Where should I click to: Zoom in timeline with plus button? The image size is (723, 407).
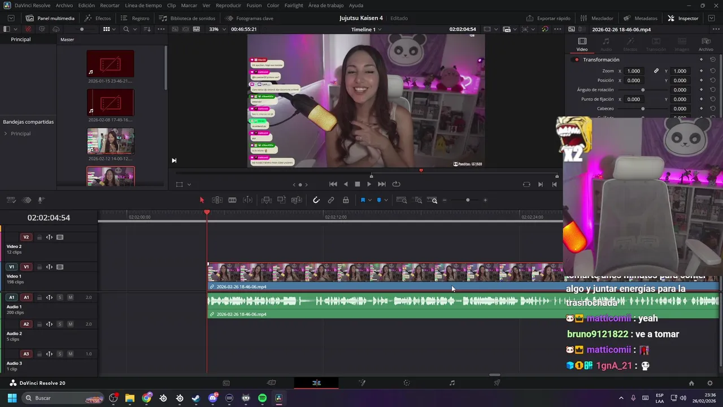click(485, 200)
